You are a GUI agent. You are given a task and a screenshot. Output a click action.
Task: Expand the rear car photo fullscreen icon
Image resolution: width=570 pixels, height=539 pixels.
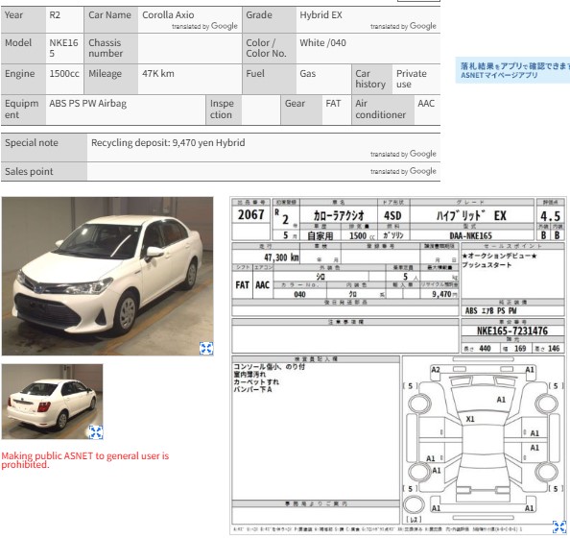point(96,432)
